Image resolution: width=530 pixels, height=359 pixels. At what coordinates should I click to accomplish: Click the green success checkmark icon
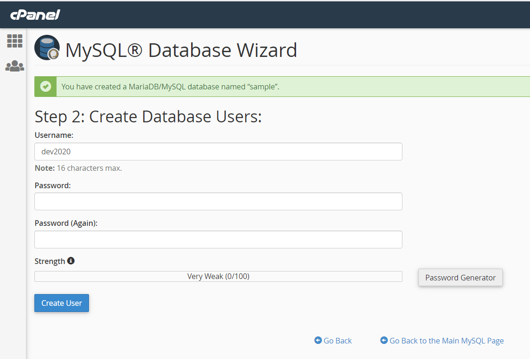click(46, 87)
